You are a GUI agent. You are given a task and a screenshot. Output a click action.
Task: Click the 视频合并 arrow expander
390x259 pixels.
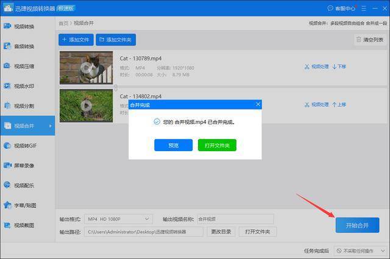click(51, 126)
